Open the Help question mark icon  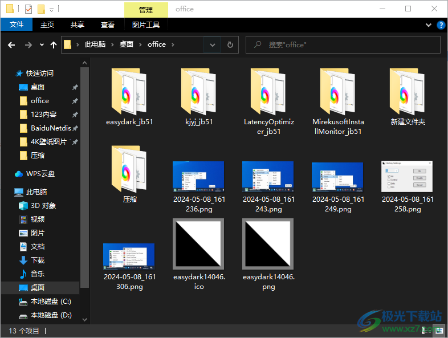[441, 25]
